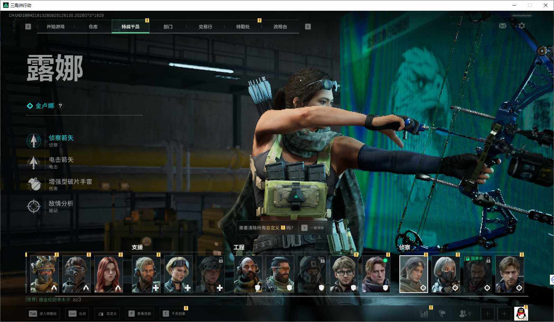Screen dimensions: 554x322
Task: Select the 侦察箭矢 skill icon
Action: click(x=34, y=141)
